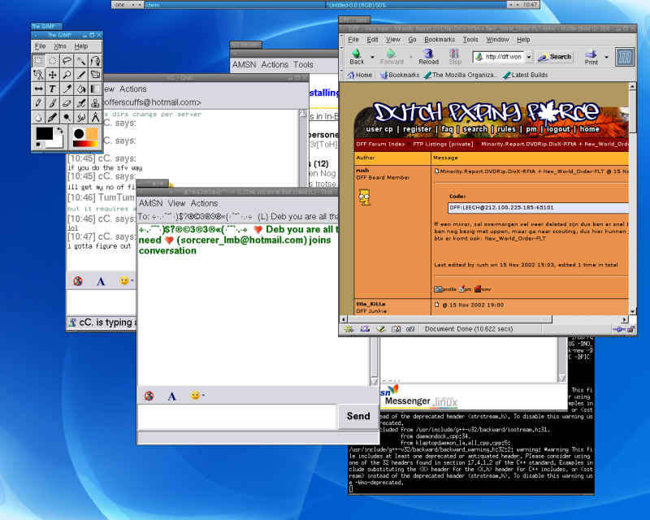The height and width of the screenshot is (520, 650).
Task: Pick the Pencil tool in GIMP
Action: click(x=38, y=103)
